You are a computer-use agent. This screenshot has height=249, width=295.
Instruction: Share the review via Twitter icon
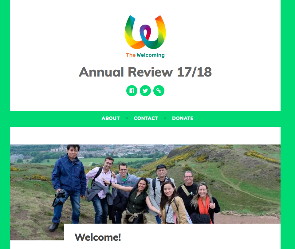(x=145, y=91)
